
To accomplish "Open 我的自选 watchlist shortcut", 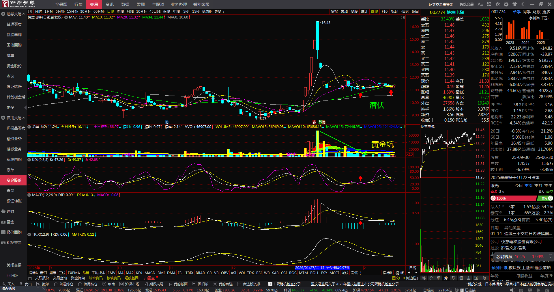I will [x=223, y=284].
